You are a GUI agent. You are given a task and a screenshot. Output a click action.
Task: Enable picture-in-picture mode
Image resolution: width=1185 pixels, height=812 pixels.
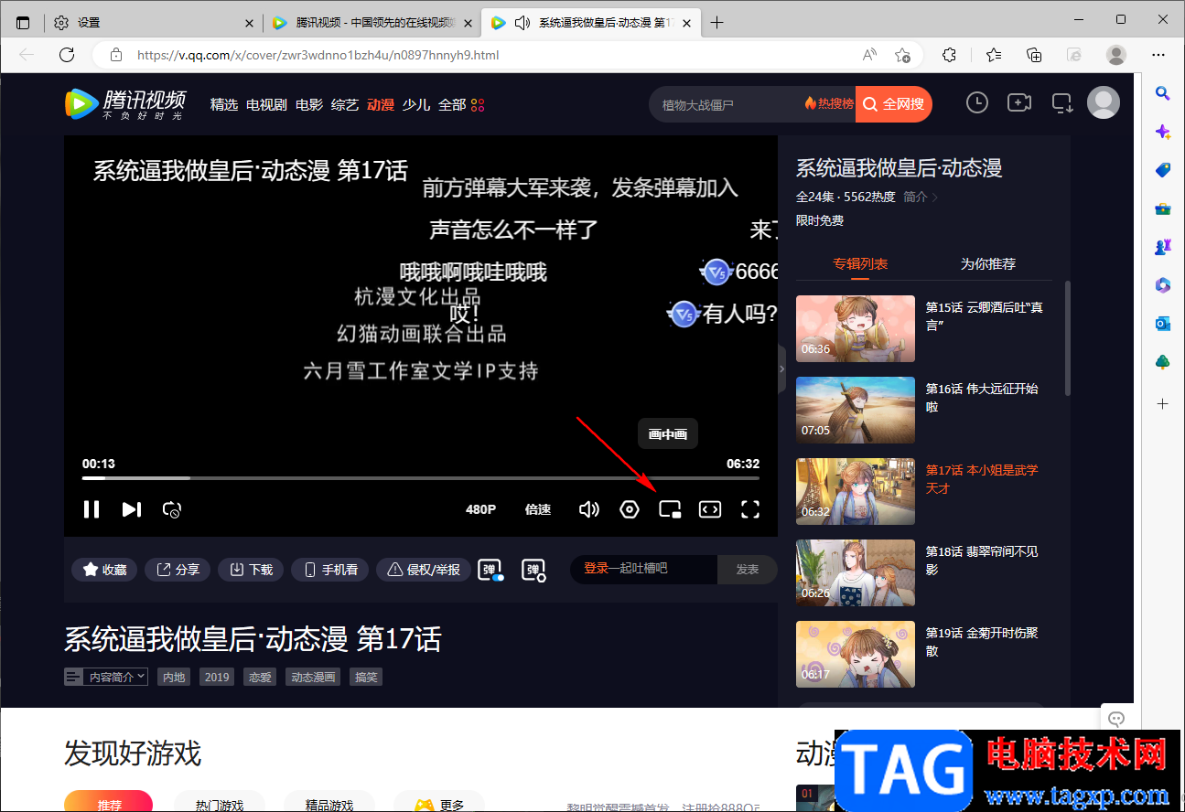pos(671,509)
